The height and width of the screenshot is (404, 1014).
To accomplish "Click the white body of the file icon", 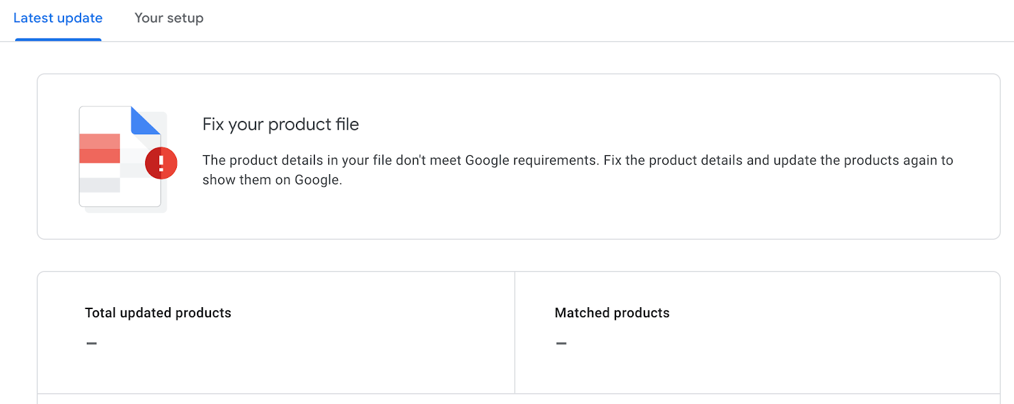I will (x=105, y=120).
